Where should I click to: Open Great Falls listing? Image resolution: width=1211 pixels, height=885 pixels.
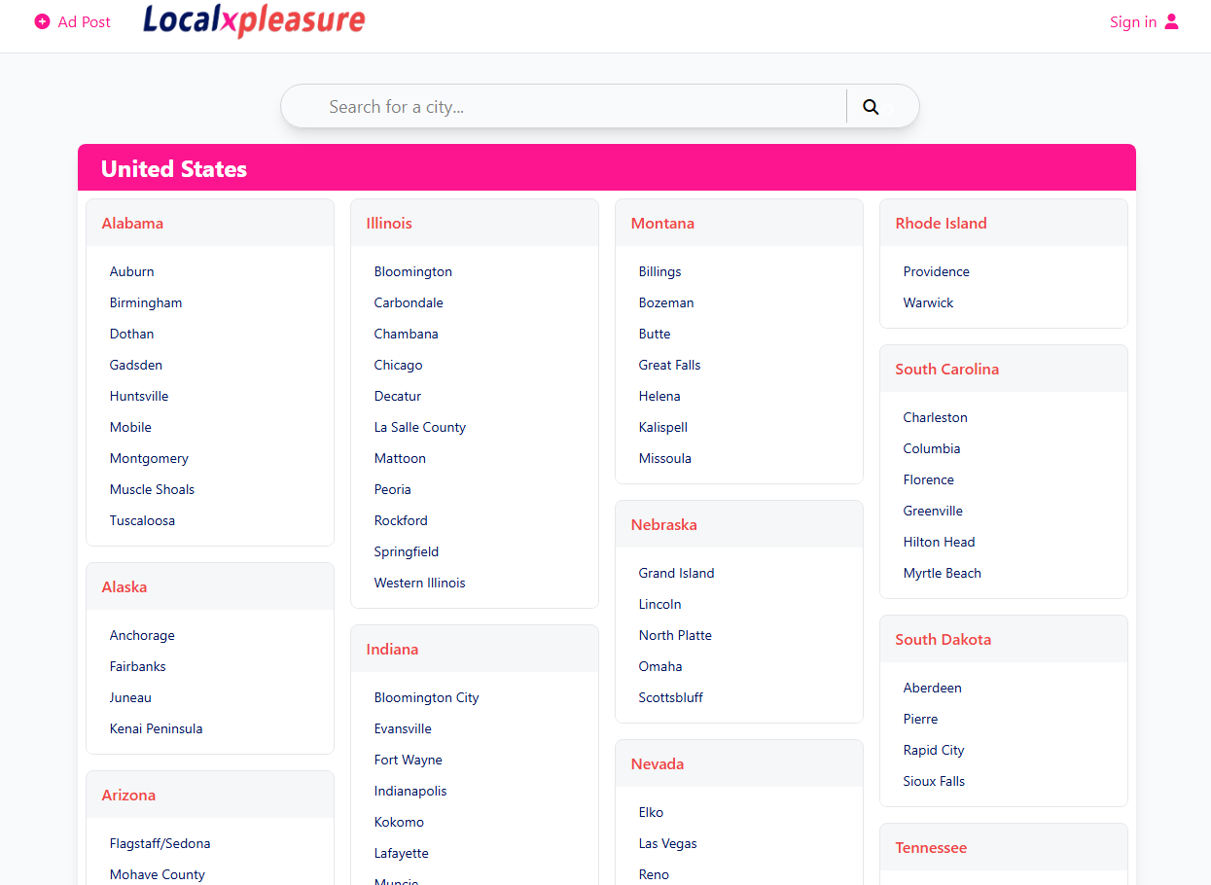click(669, 365)
